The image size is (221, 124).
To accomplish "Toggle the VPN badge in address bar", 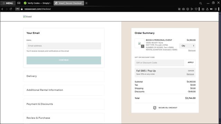I will click(x=18, y=9).
